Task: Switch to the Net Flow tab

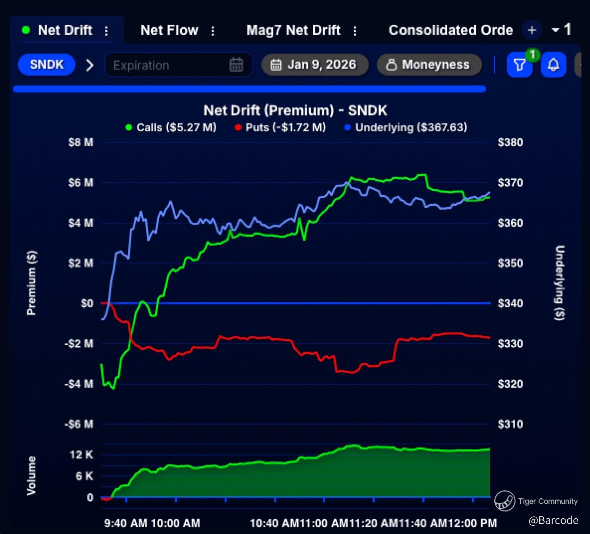Action: point(169,30)
